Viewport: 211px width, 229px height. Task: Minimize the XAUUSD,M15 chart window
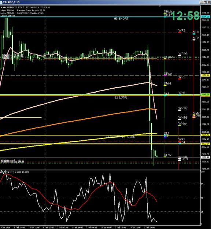pyautogui.click(x=201, y=2)
